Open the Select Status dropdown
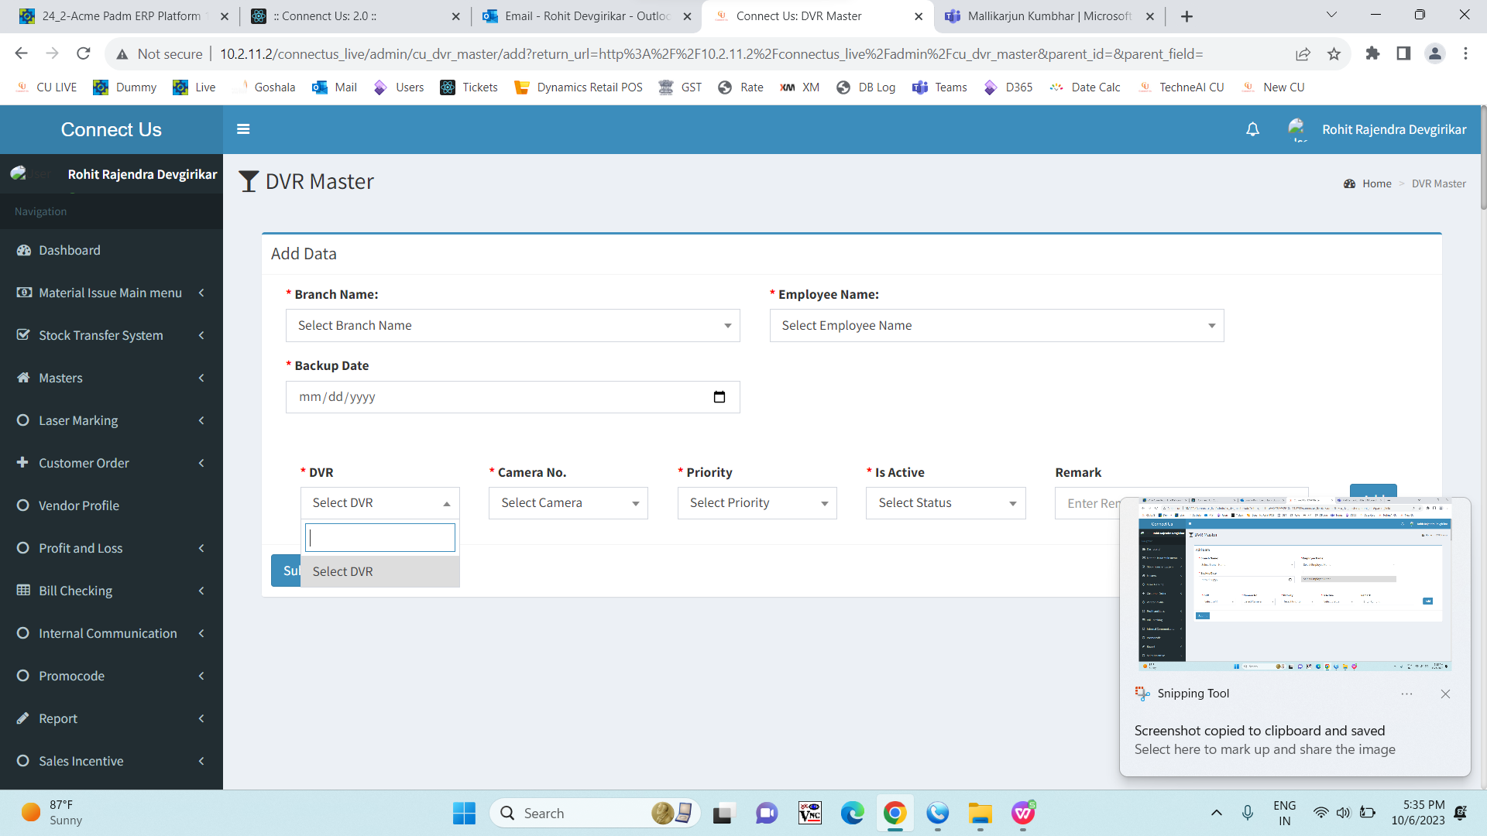 coord(946,503)
